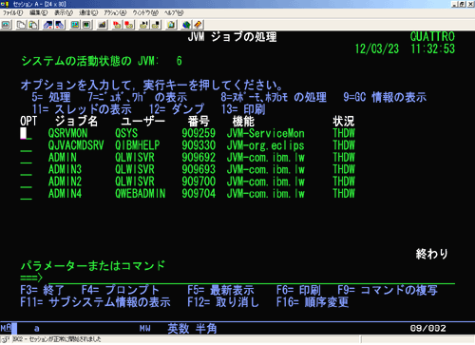This screenshot has height=345, width=475.
Task: Click the Copy toolbar icon
Action: tap(21, 25)
